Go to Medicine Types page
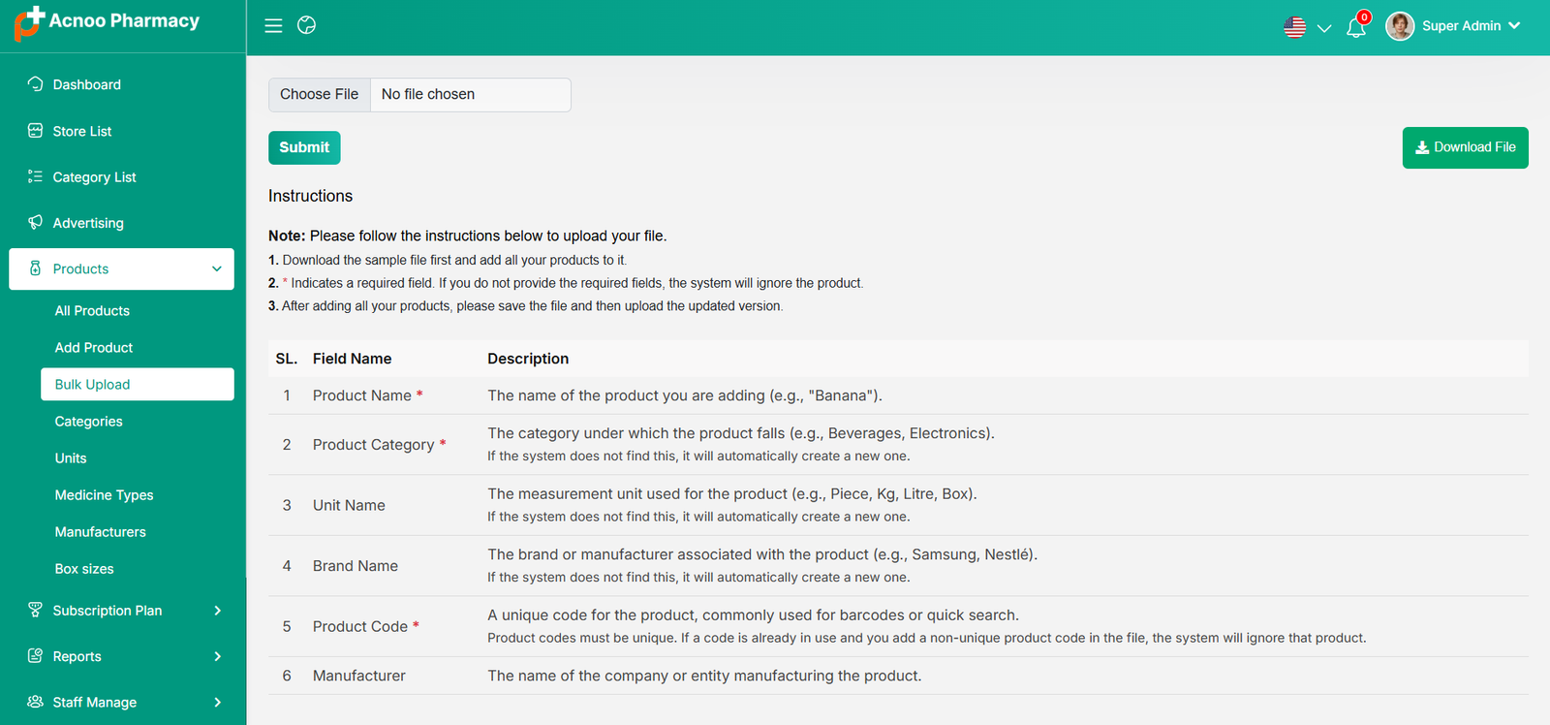Image resolution: width=1550 pixels, height=725 pixels. [104, 495]
